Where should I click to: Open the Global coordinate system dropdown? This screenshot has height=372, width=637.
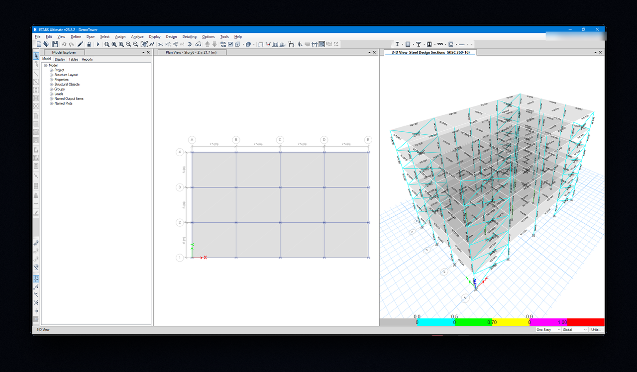(574, 330)
